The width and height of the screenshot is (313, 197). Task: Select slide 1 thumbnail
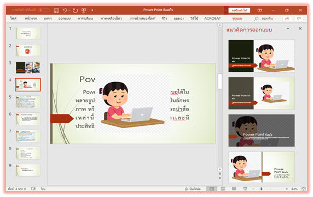point(28,33)
